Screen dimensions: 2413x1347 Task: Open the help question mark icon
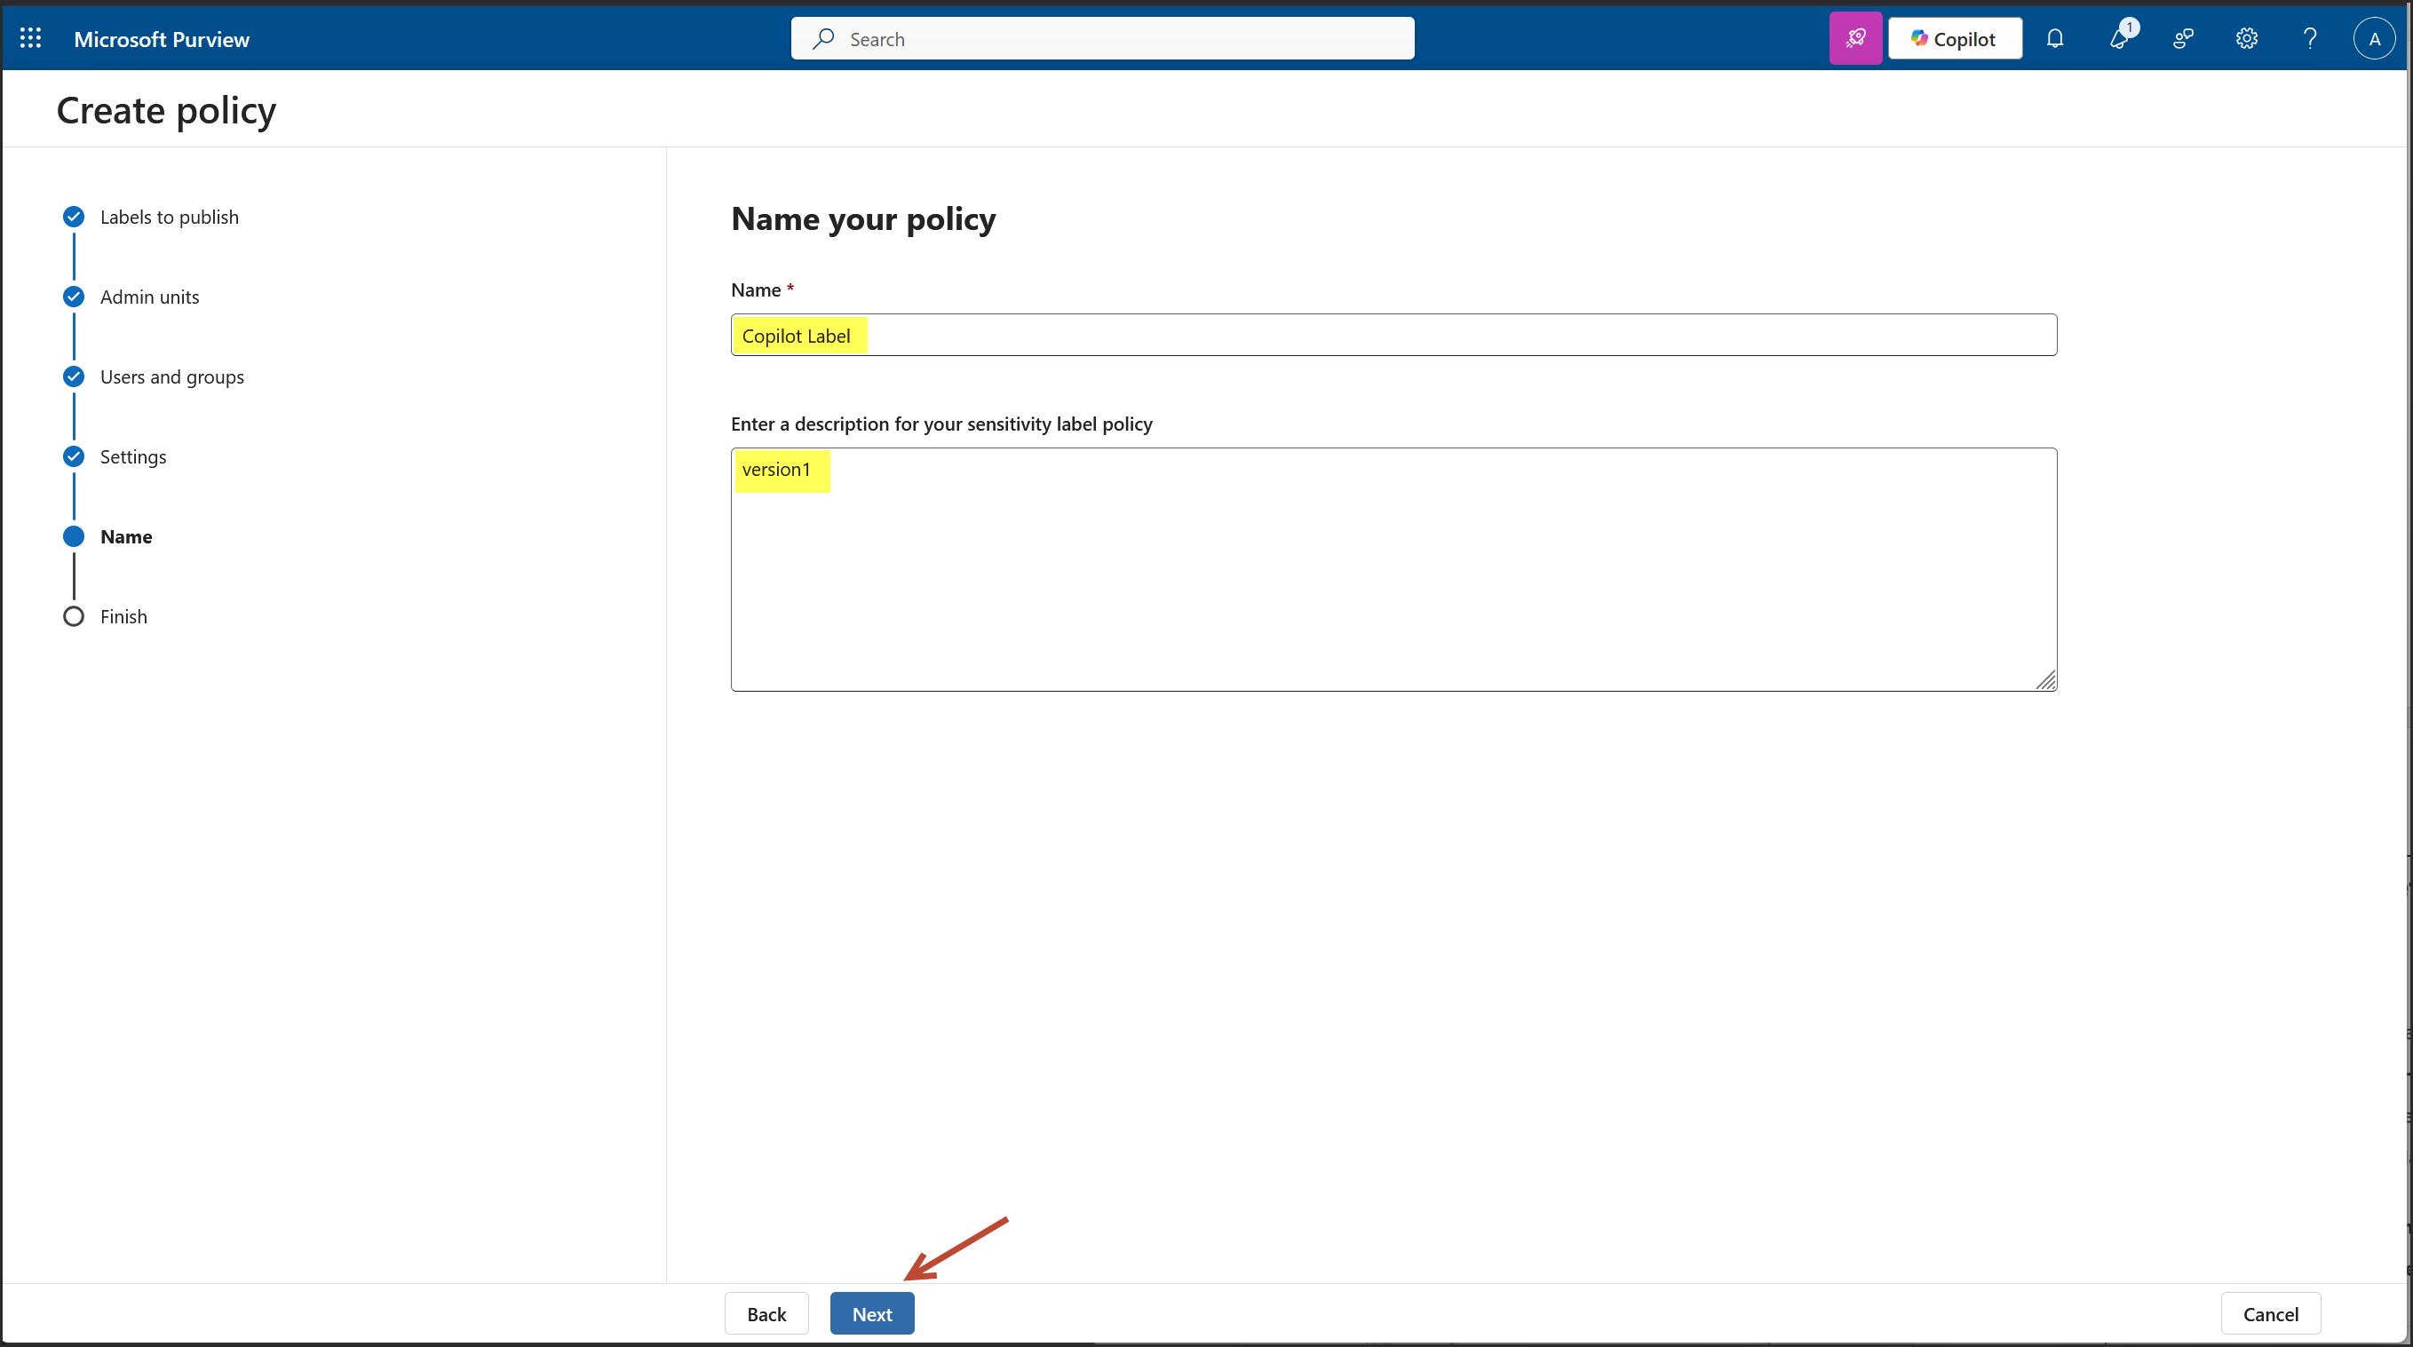(2310, 38)
